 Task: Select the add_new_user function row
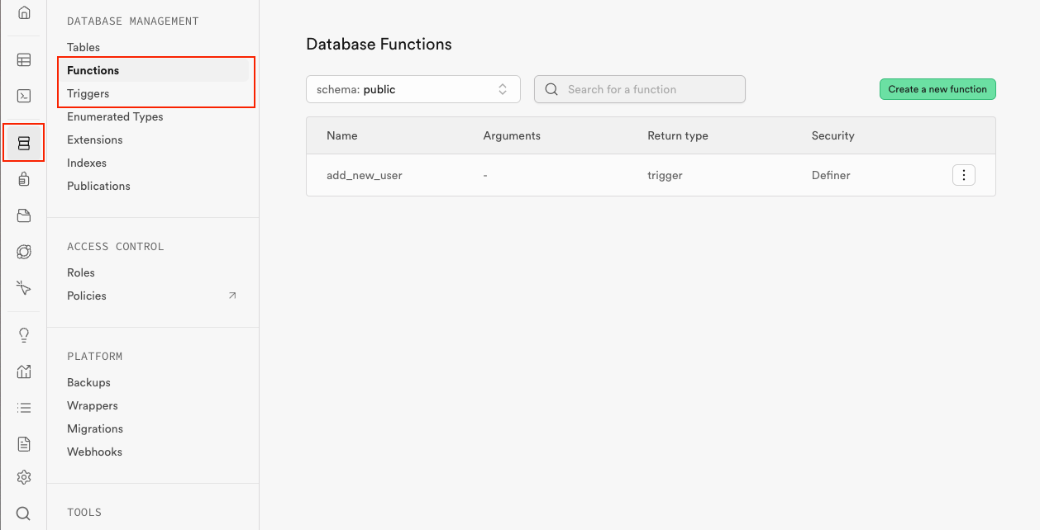click(365, 175)
